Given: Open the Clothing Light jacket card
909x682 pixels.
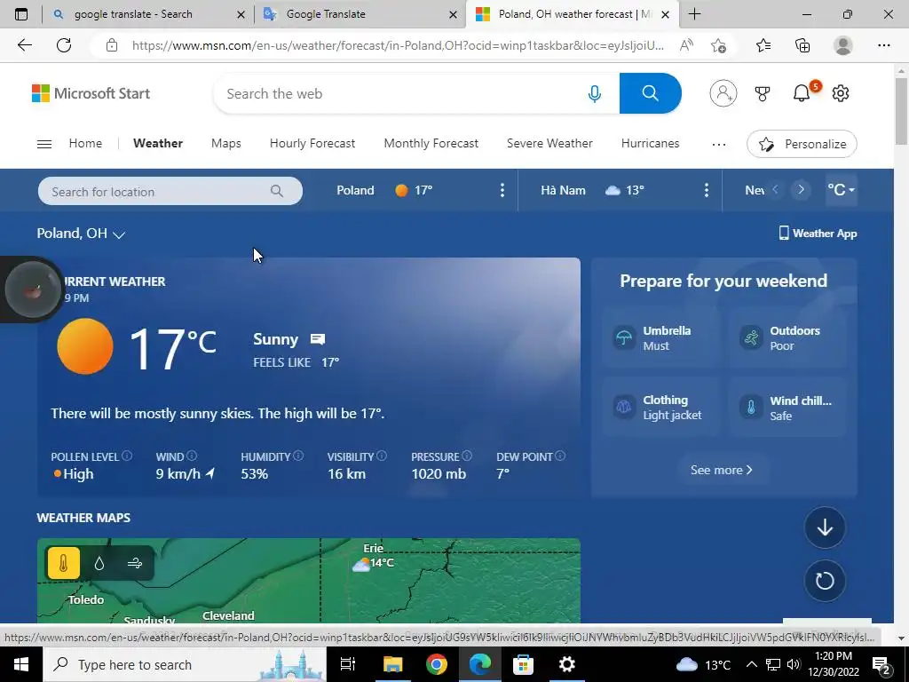Looking at the screenshot, I should (660, 407).
